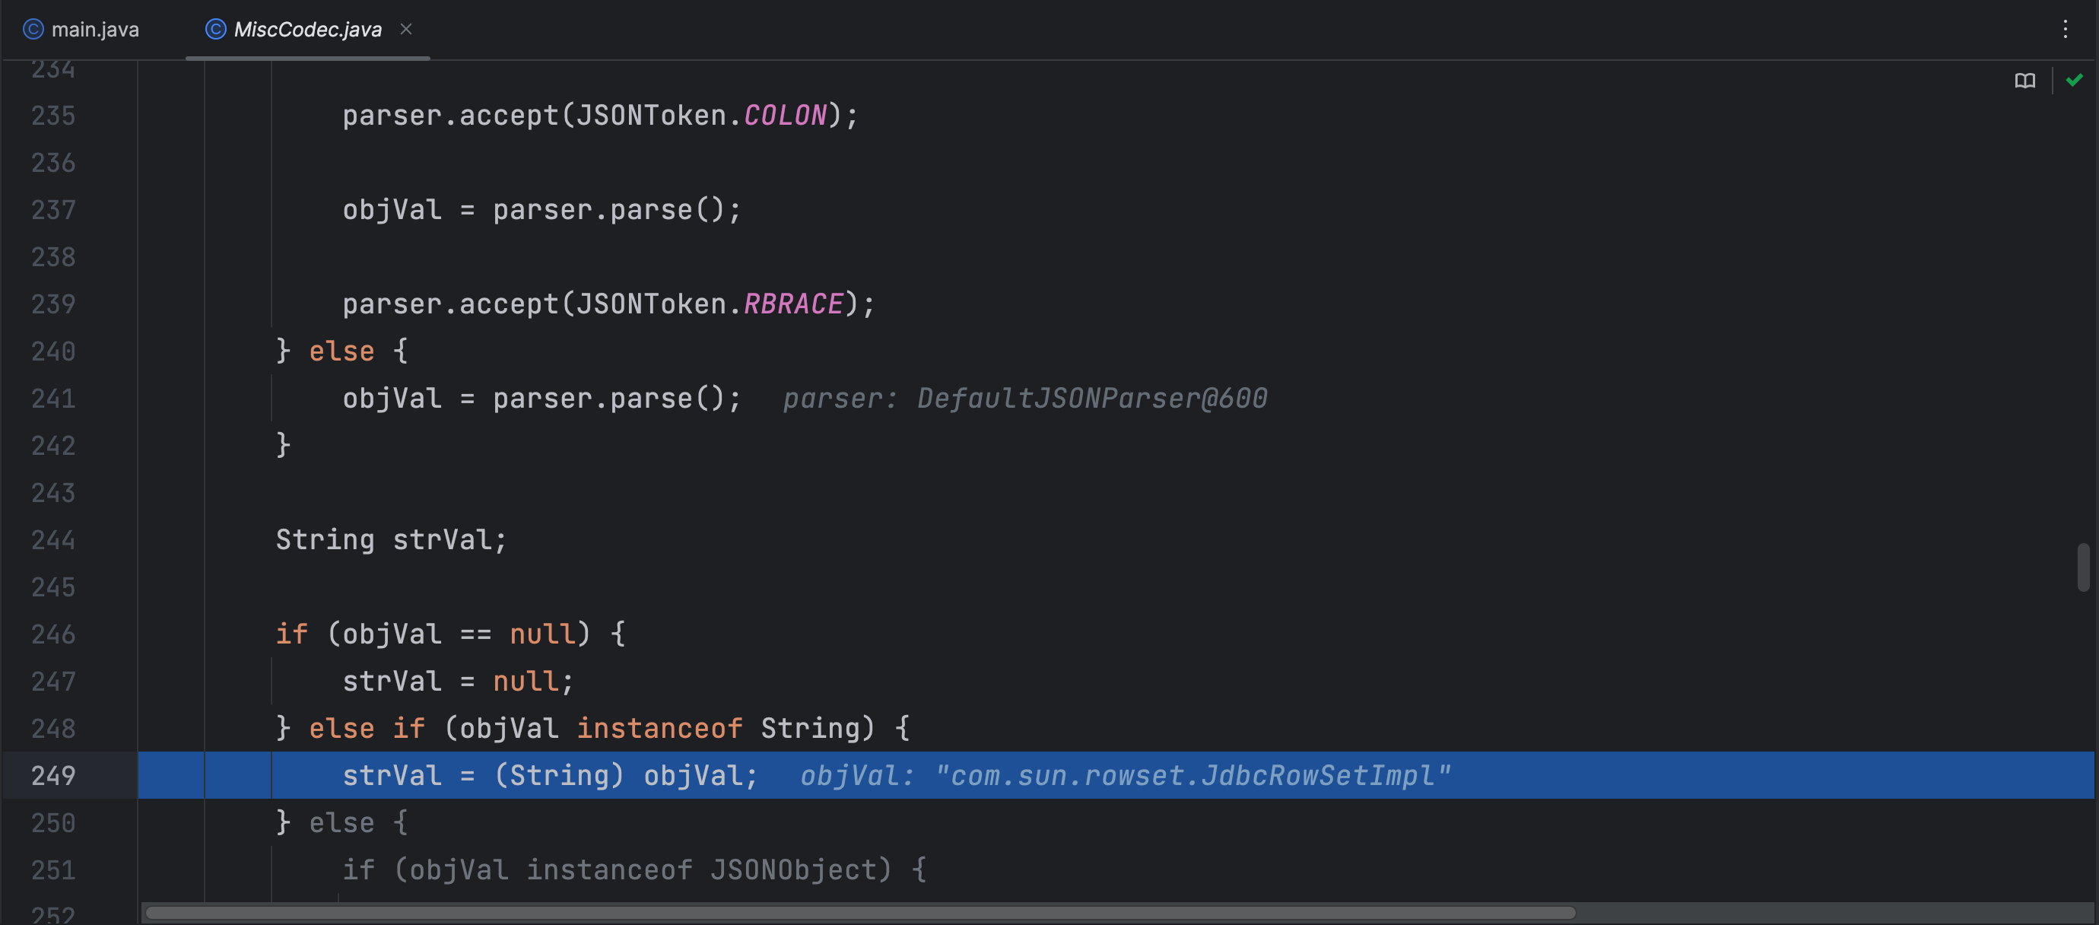
Task: Click gutter line number 235
Action: tap(53, 116)
